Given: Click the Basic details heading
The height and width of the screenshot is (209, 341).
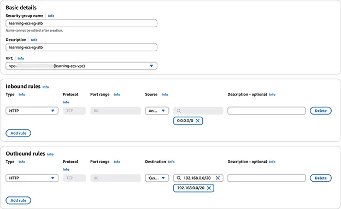Looking at the screenshot, I should pyautogui.click(x=21, y=8).
